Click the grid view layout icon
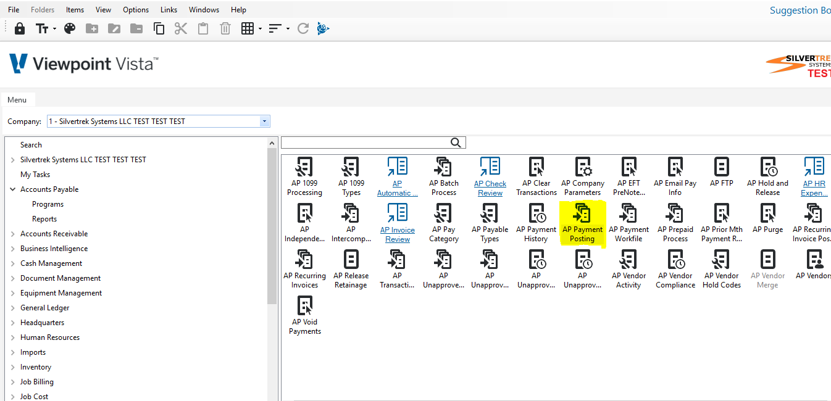The image size is (831, 401). pos(248,28)
